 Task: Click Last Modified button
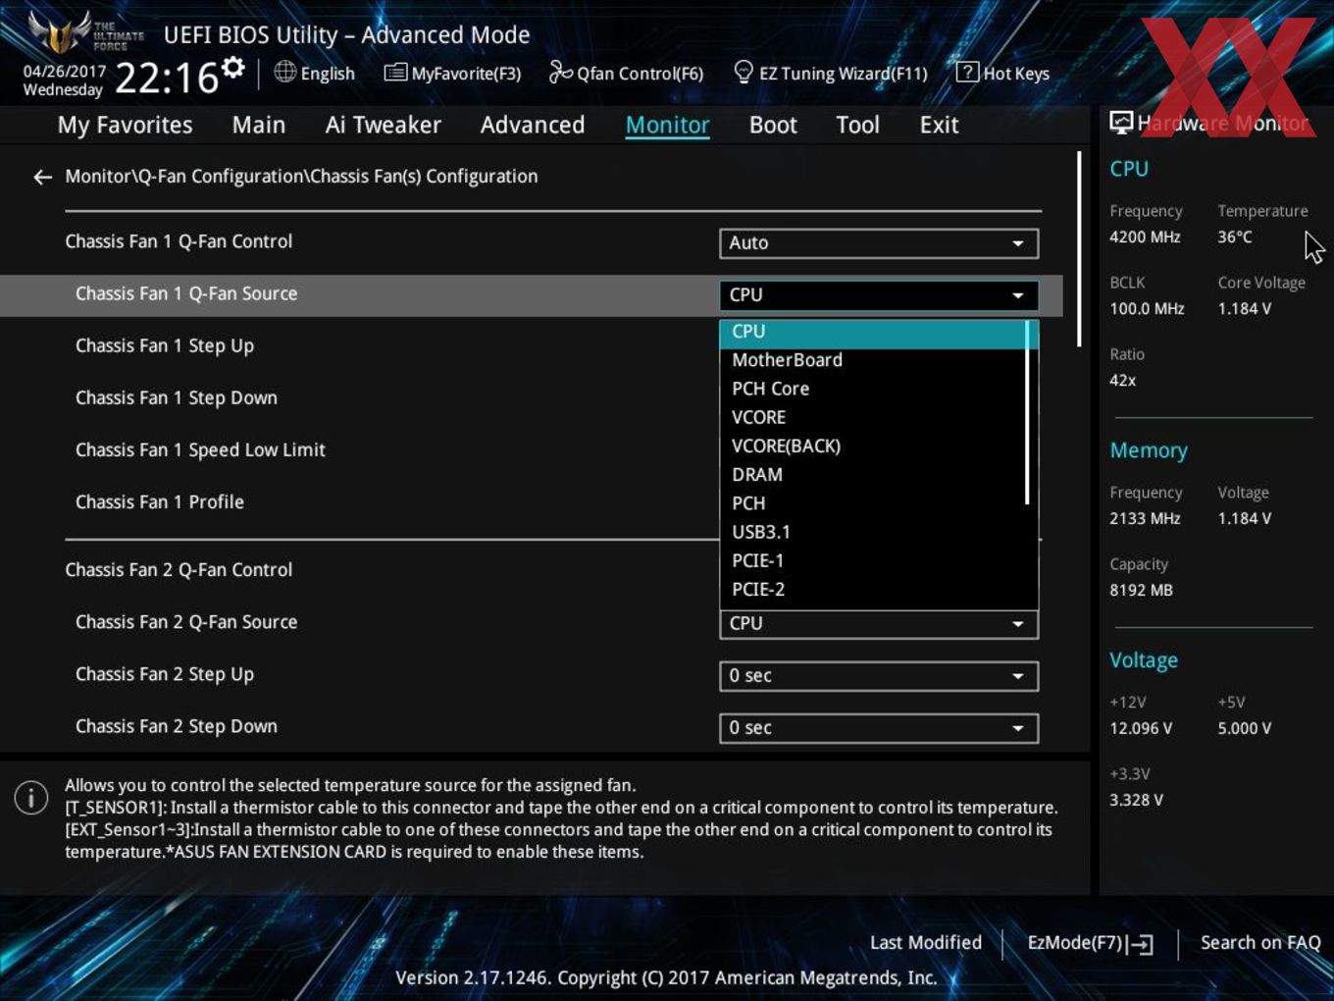coord(926,942)
